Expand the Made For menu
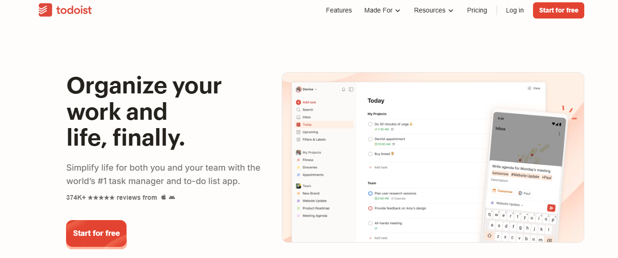The height and width of the screenshot is (258, 618). coord(382,10)
